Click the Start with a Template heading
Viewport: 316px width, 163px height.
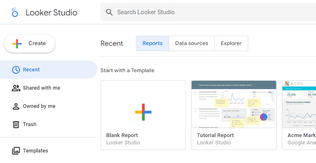pos(127,70)
